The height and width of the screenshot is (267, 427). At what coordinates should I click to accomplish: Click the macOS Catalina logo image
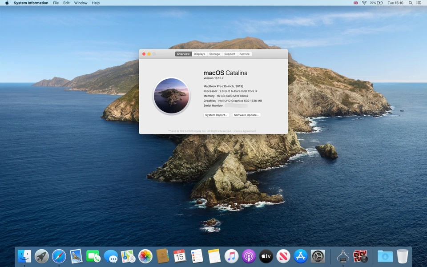point(172,96)
